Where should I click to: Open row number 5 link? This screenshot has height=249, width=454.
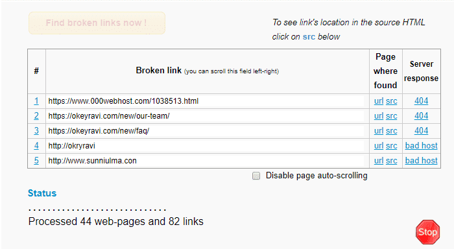(x=36, y=160)
